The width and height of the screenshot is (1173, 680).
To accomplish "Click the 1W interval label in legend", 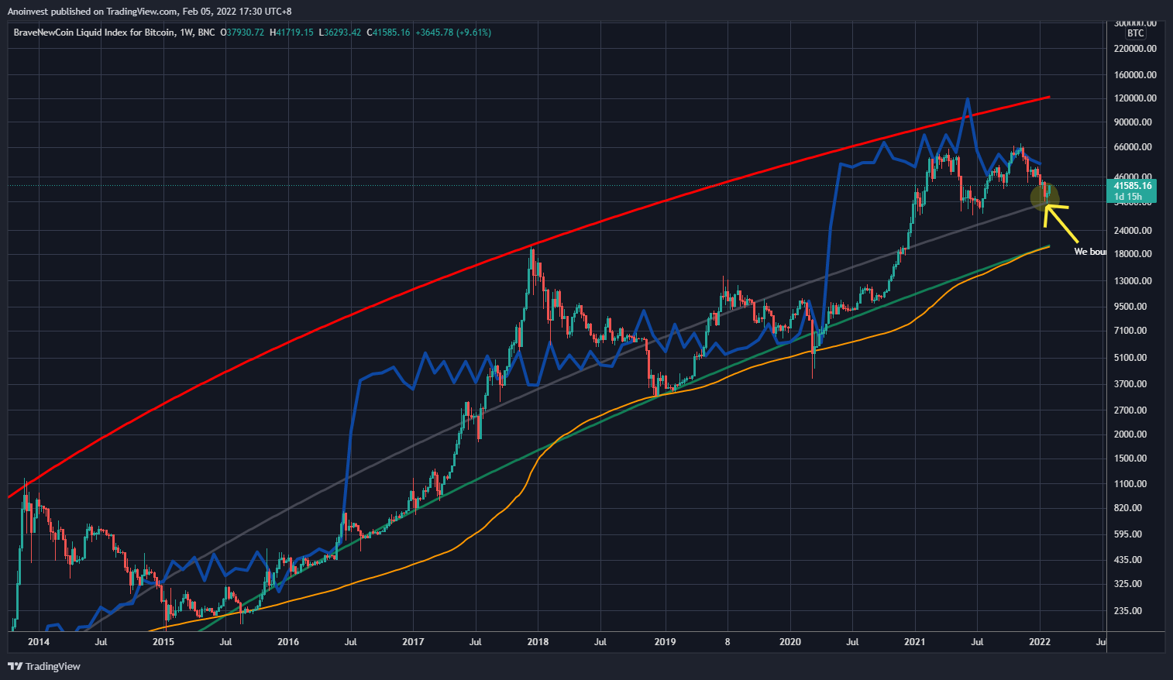I will pos(186,33).
